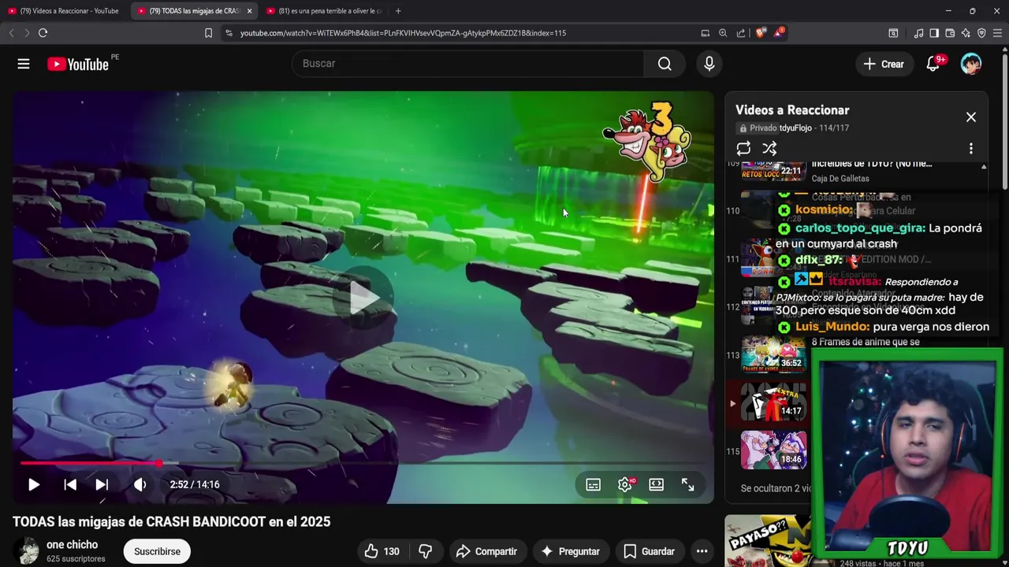Skip to the next playlist video
This screenshot has width=1009, height=567.
click(102, 484)
